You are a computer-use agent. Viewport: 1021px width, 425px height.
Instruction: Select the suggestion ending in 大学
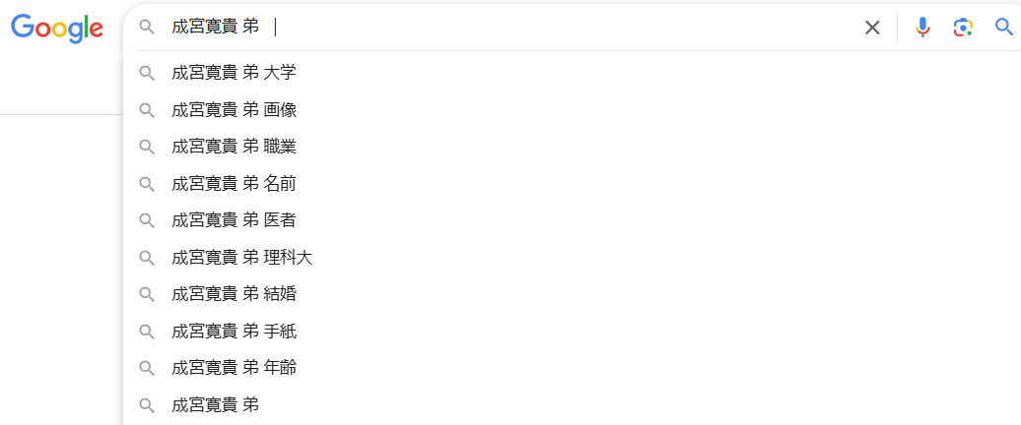572,73
